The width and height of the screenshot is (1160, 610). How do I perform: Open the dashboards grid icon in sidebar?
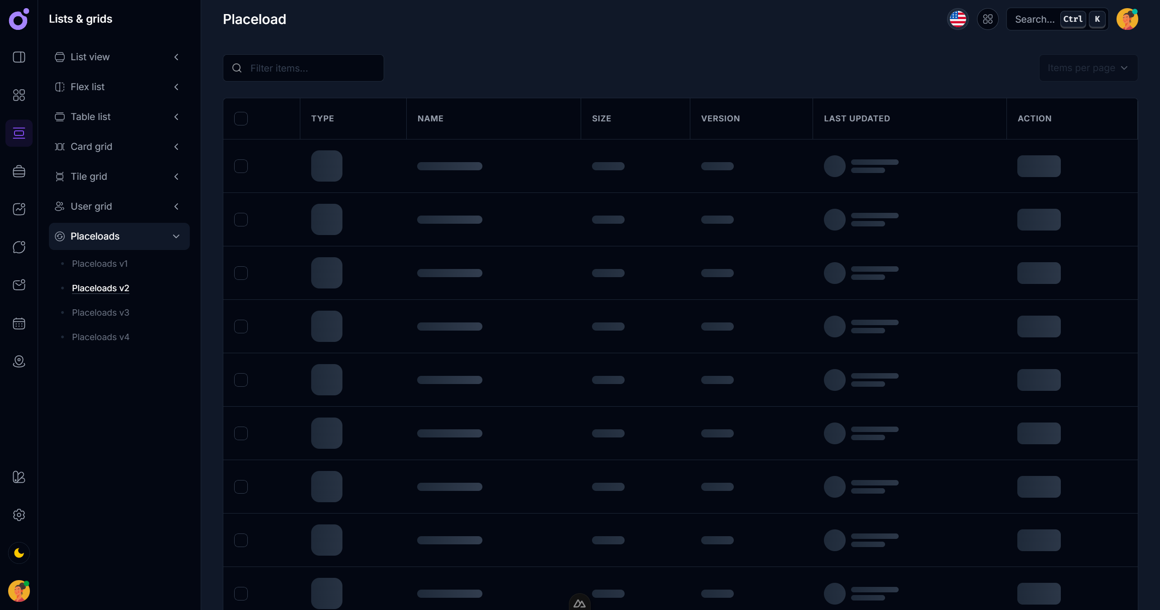tap(19, 95)
